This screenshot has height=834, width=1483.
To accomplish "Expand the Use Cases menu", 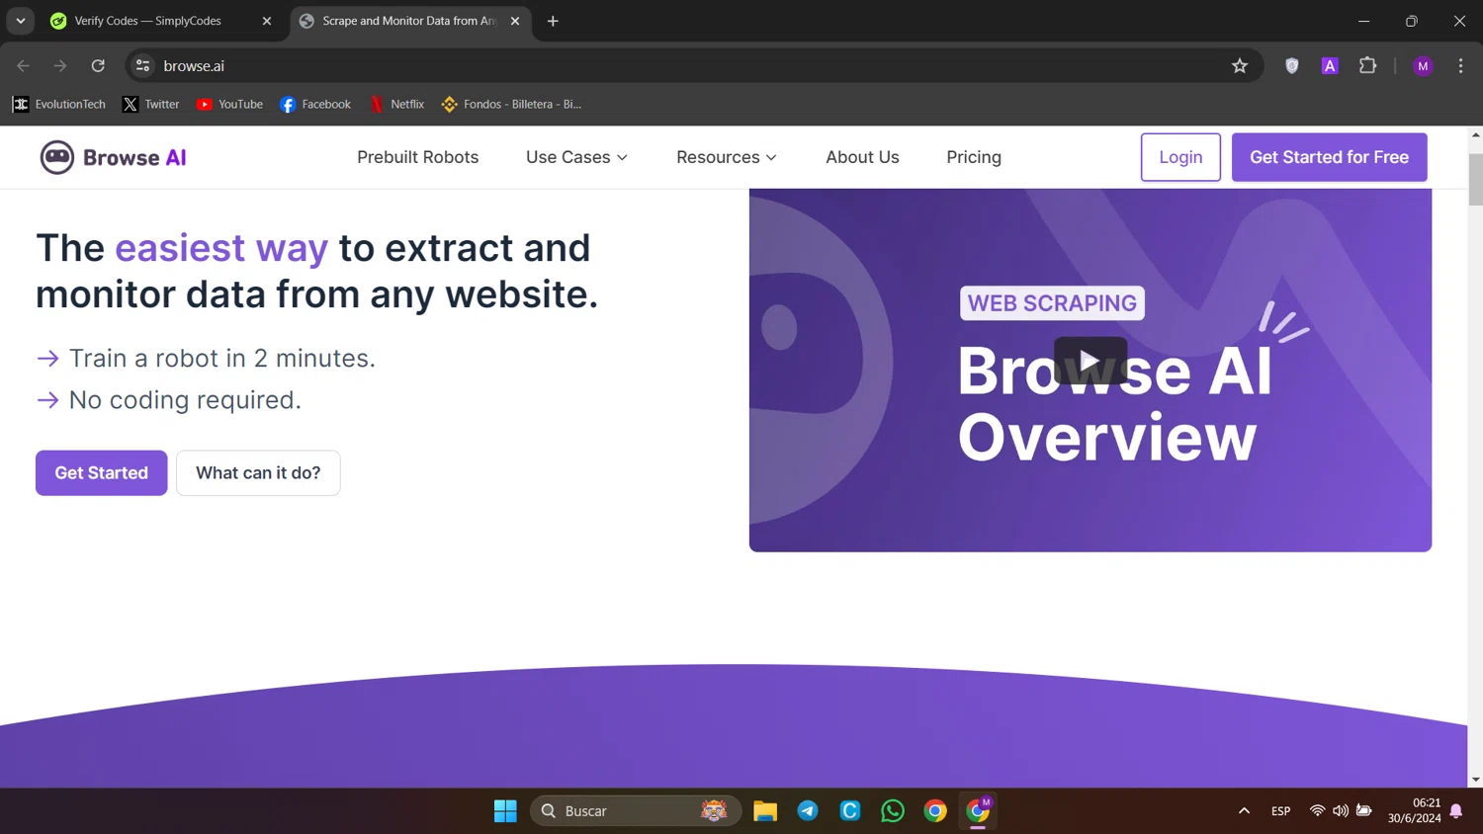I will tap(576, 157).
